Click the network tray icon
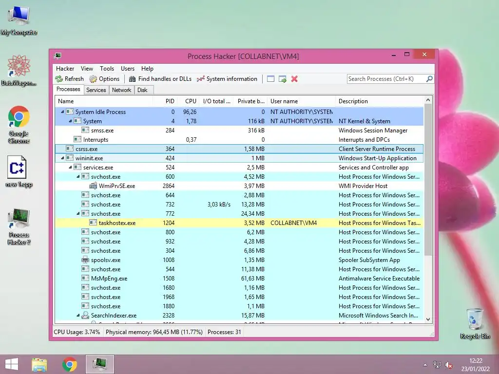Viewport: 499px width, 374px height. (437, 365)
